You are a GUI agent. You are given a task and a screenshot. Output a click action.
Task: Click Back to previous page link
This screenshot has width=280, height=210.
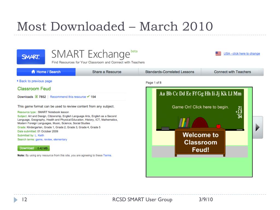36,81
